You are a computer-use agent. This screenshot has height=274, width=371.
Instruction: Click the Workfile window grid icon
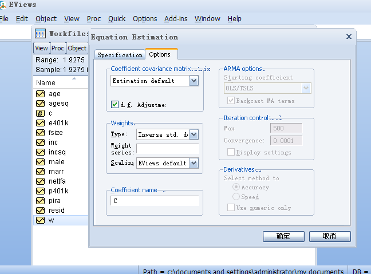[40, 34]
